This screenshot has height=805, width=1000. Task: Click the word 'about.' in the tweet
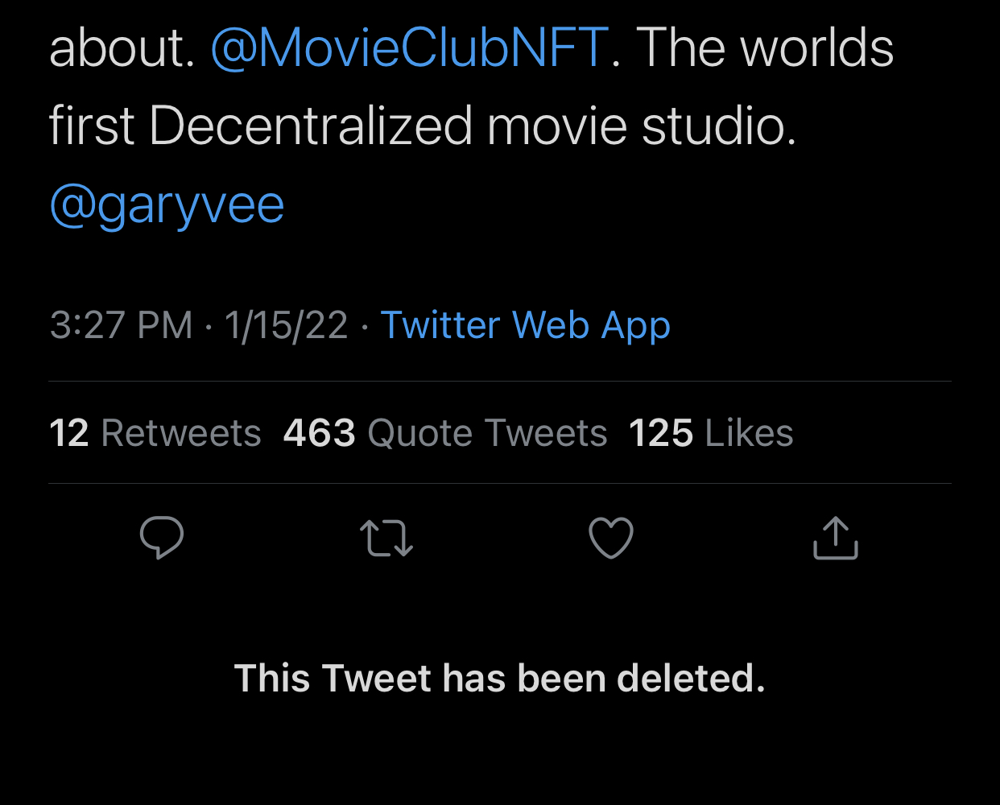(x=122, y=47)
